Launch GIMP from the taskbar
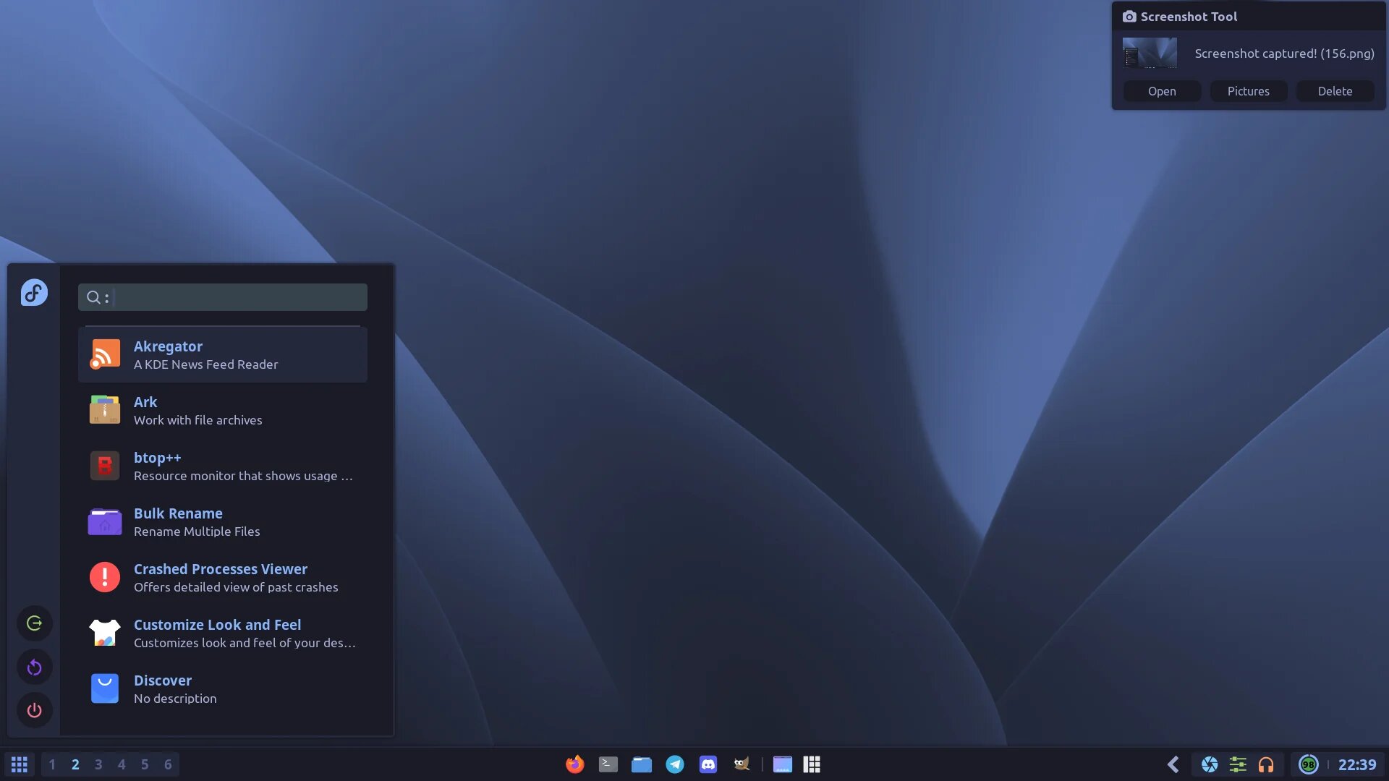 coord(742,764)
